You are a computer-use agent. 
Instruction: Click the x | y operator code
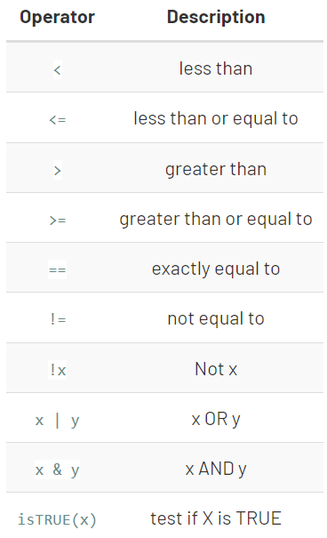(57, 420)
